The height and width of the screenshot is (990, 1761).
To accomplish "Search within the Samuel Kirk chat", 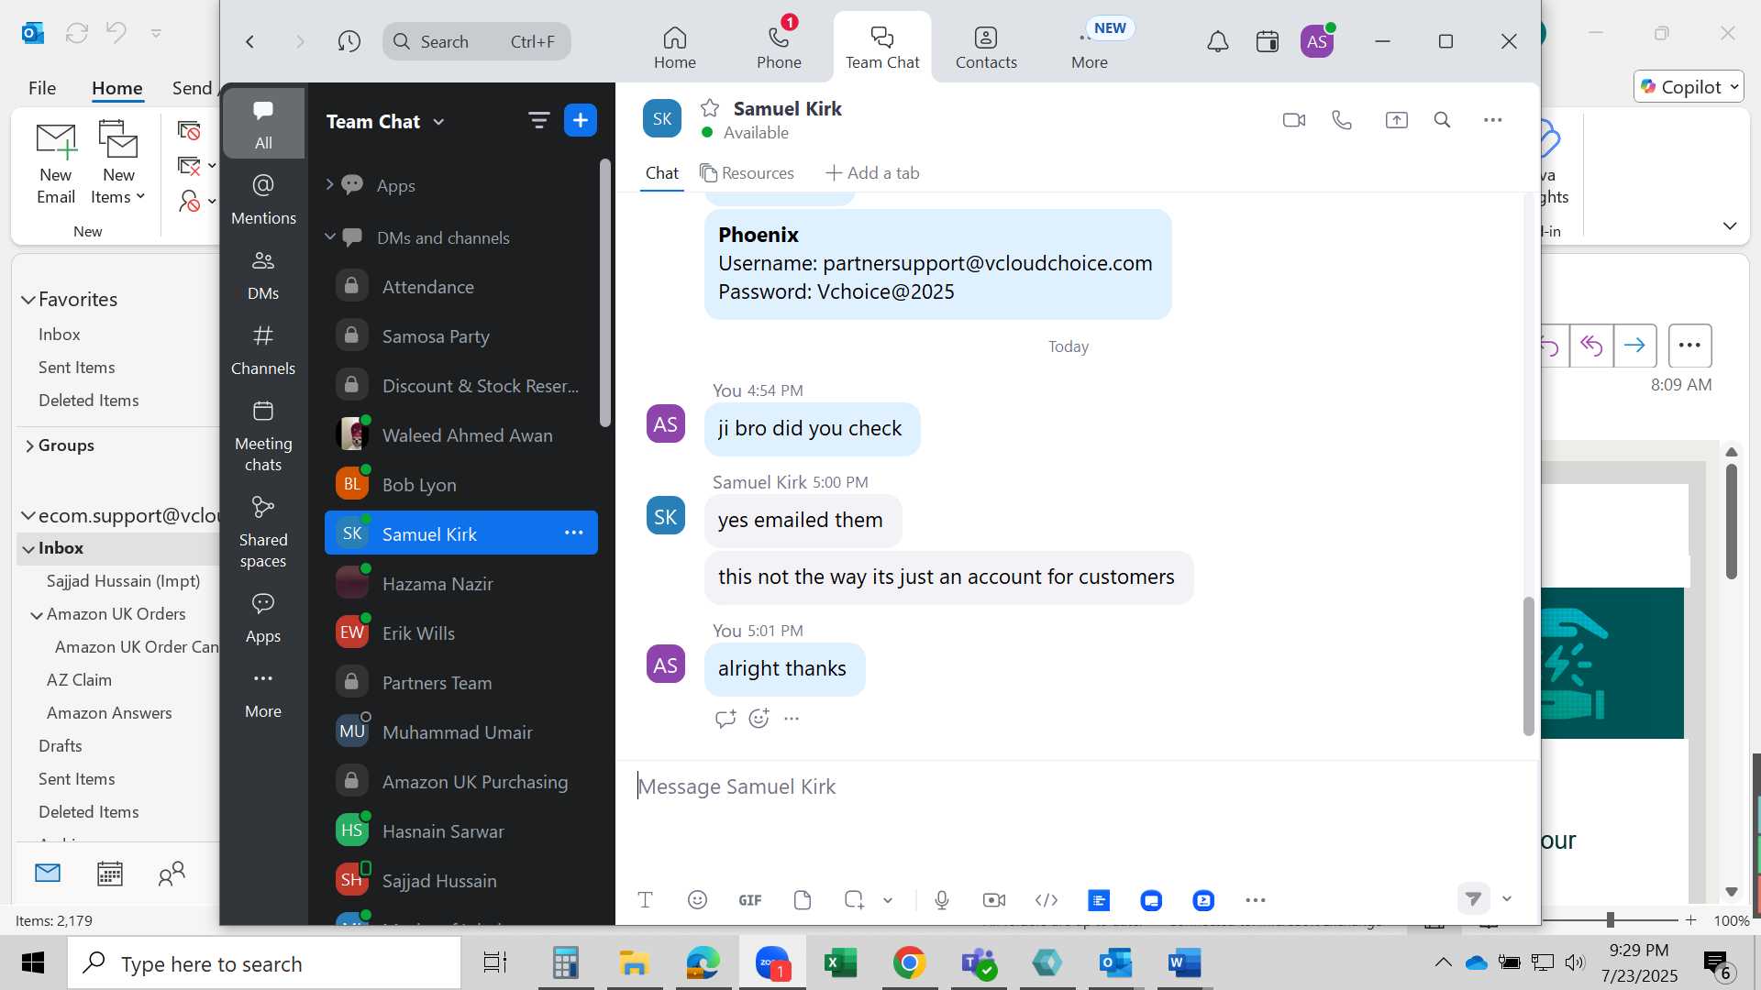I will pos(1442,120).
